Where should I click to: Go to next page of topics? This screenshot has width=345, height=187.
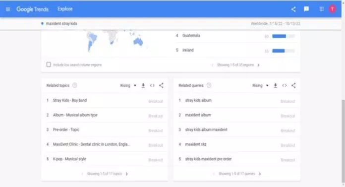pyautogui.click(x=127, y=174)
